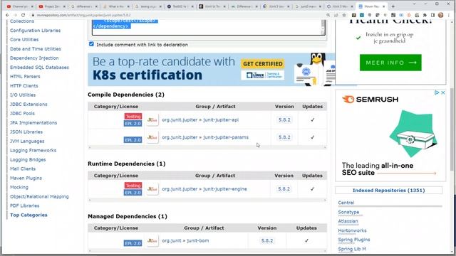Open the Chrome profile avatar
This screenshot has width=456, height=256.
440,15
